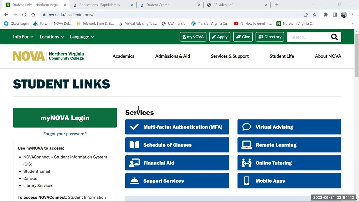Screen dimensions: 359x202
Task: Click the site search magnifier icon
Action: [x=334, y=37]
